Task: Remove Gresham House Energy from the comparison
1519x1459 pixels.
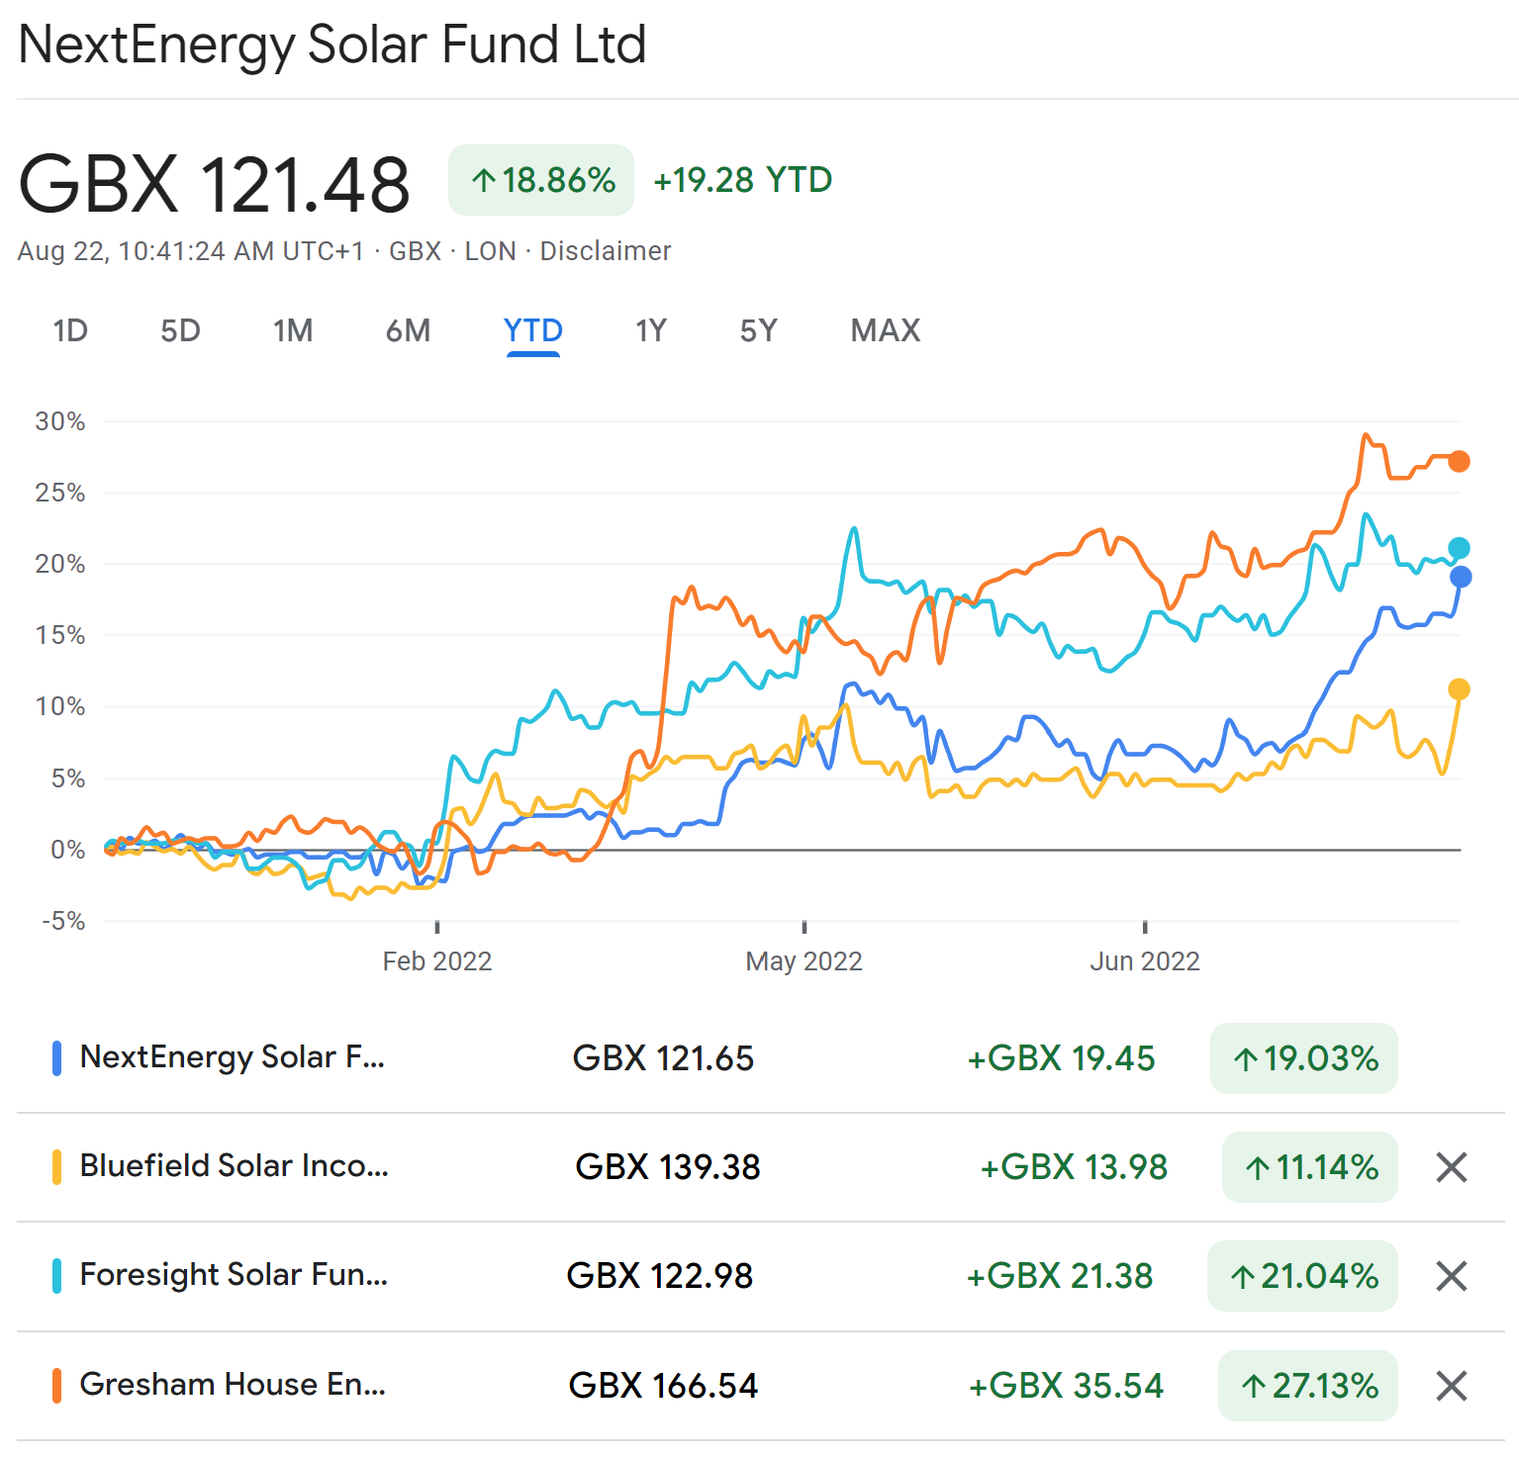Action: coord(1451,1386)
